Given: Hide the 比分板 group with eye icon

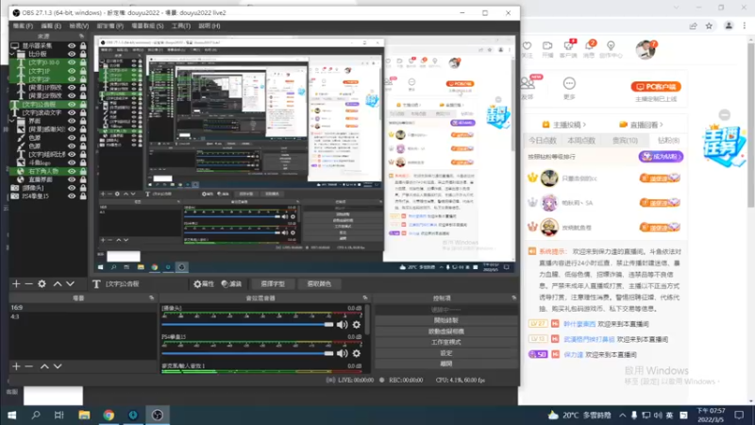Looking at the screenshot, I should click(72, 54).
